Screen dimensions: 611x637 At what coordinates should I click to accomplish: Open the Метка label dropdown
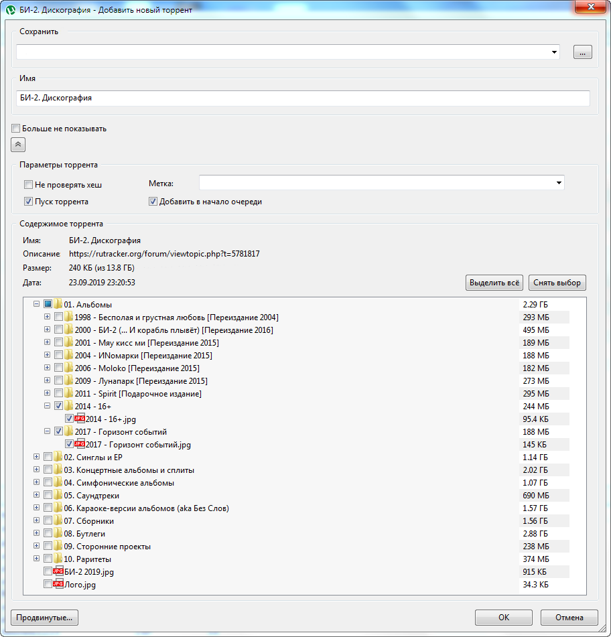559,183
